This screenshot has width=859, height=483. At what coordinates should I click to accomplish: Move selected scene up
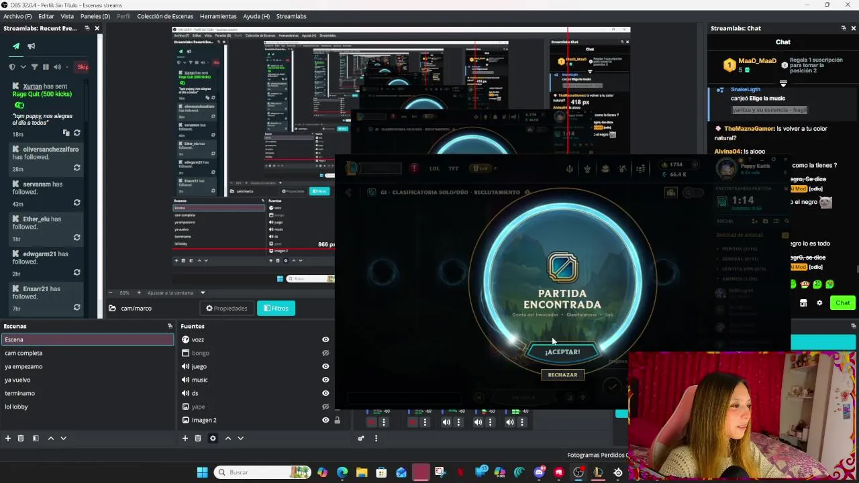tap(50, 438)
